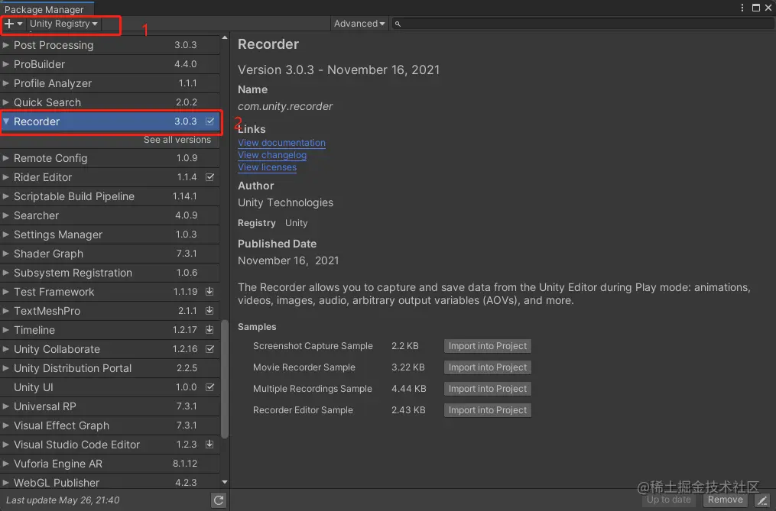The image size is (776, 511).
Task: Open the View licenses link
Action: click(x=268, y=167)
